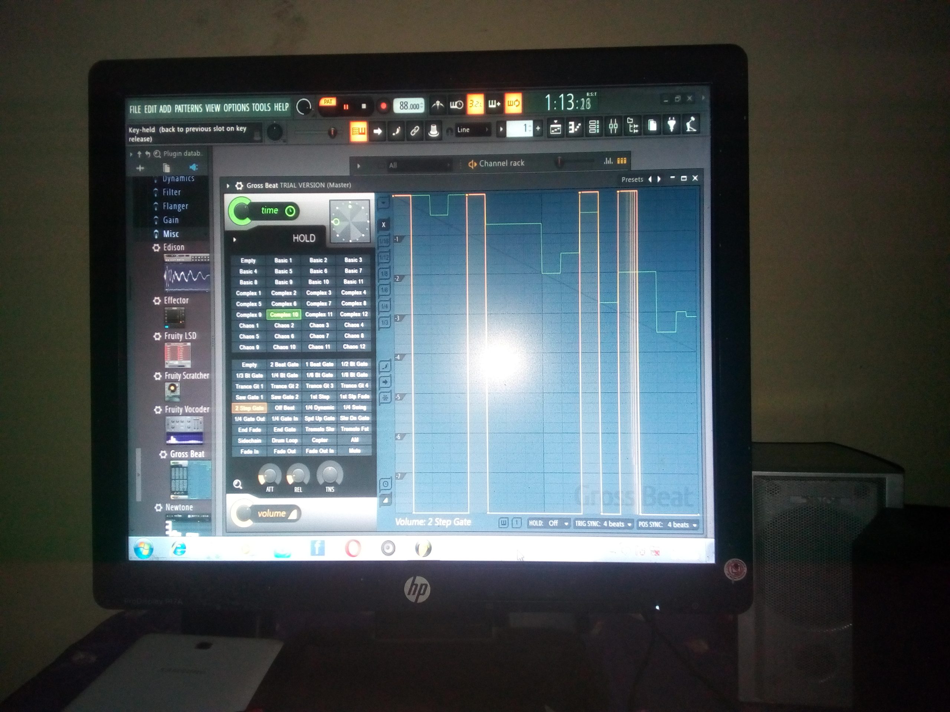Go to the next Gross Beat preset

(659, 179)
